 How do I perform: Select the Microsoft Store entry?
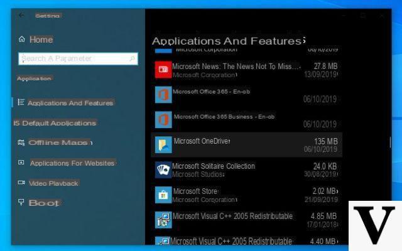point(246,195)
